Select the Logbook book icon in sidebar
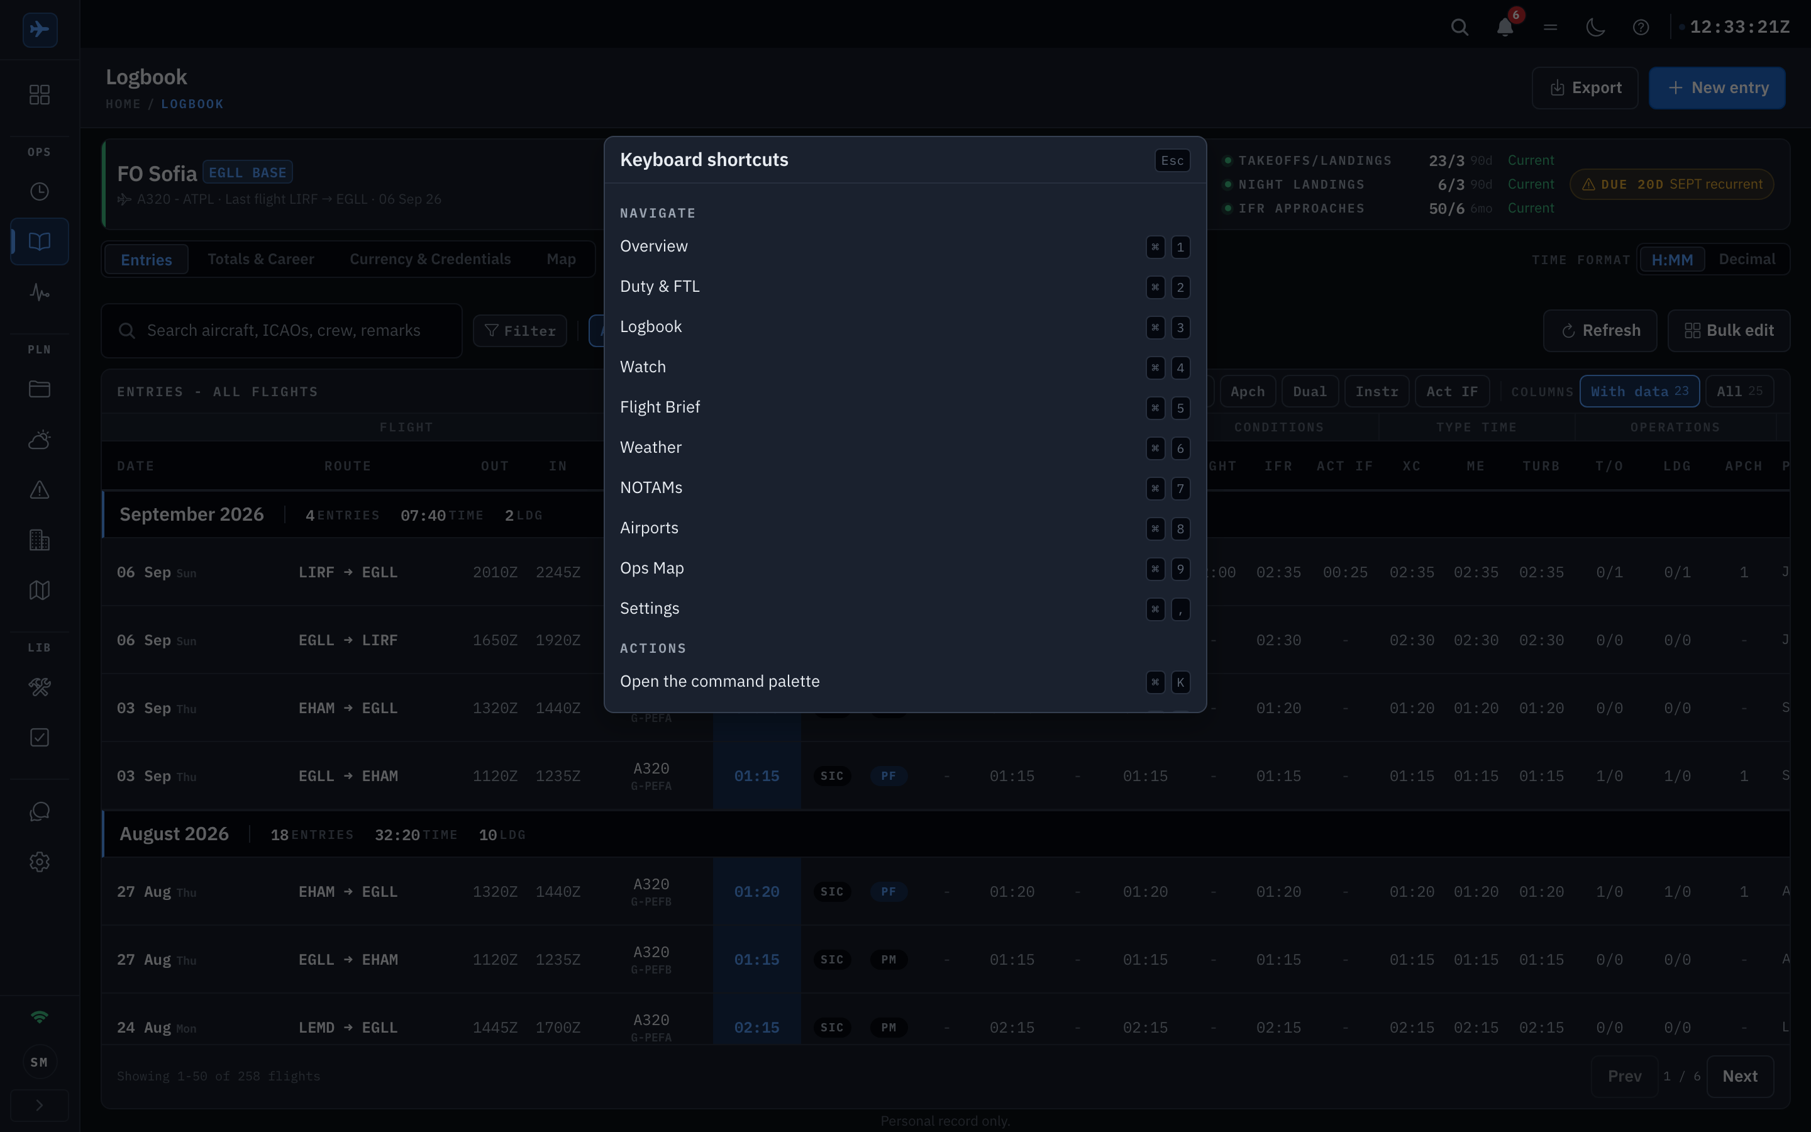 (40, 241)
